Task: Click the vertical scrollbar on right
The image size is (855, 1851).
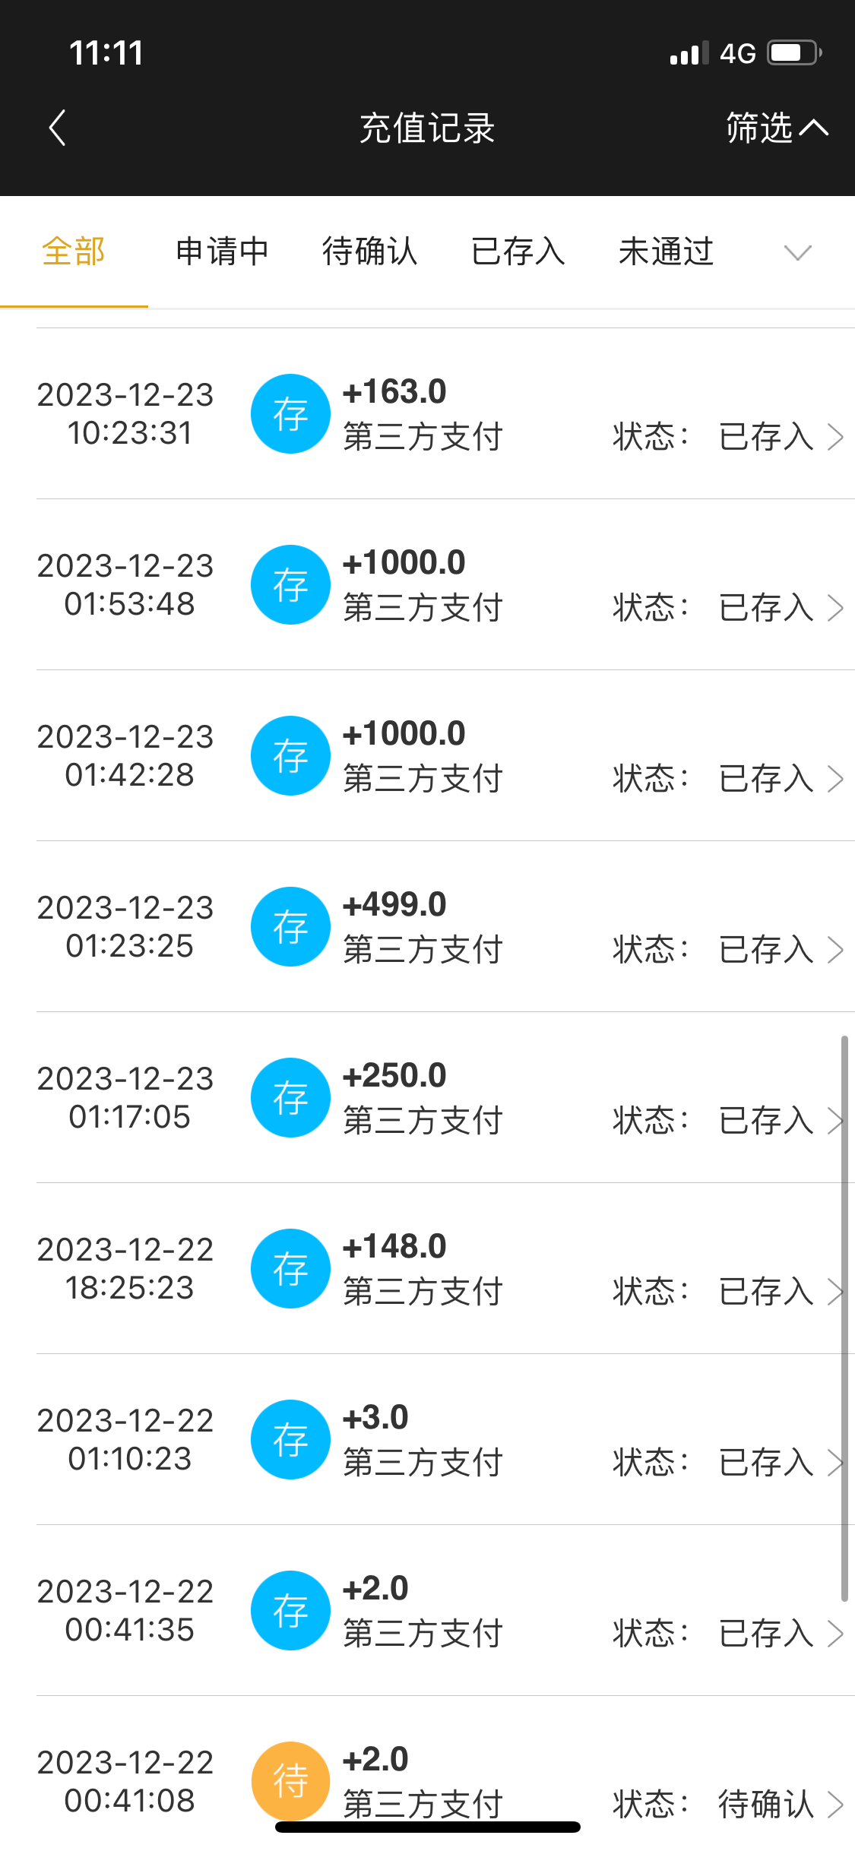Action: click(844, 1318)
